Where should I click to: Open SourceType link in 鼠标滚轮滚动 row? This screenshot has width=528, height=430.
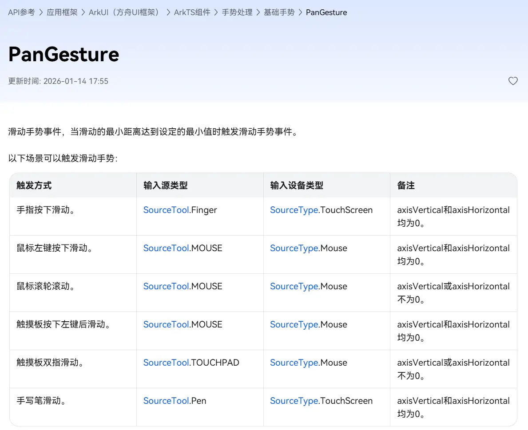[x=294, y=286]
